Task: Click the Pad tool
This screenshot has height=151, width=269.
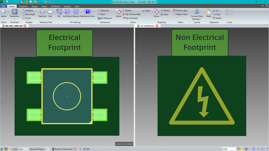Action: tap(50, 13)
